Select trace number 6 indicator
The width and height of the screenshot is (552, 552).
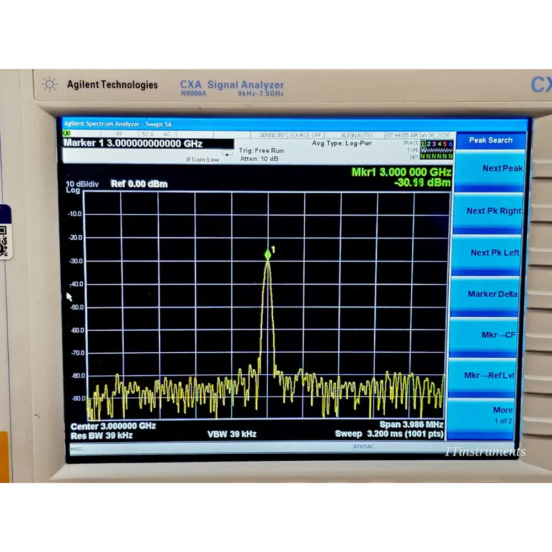click(x=450, y=144)
